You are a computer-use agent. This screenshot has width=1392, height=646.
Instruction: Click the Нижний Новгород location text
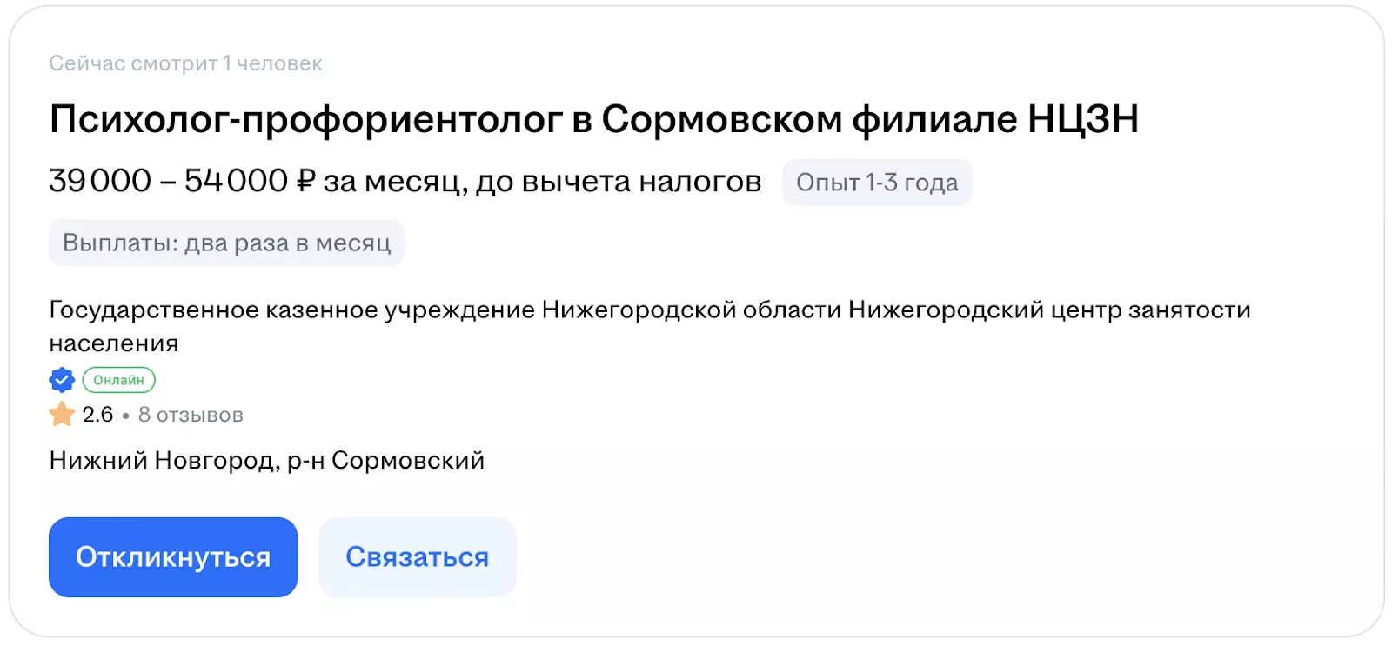pos(164,460)
